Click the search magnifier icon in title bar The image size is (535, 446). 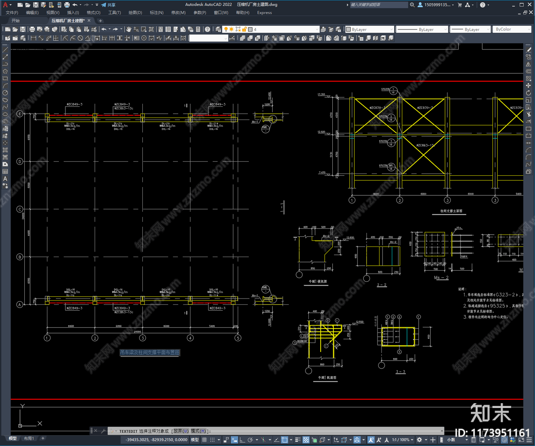(412, 5)
